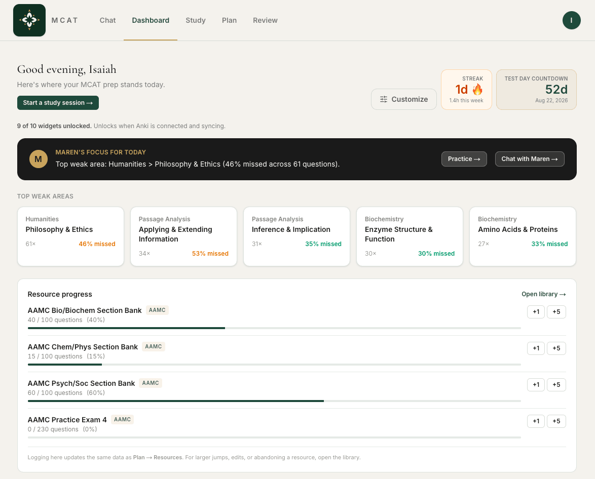Image resolution: width=595 pixels, height=479 pixels.
Task: Click the Maren 'M' avatar badge
Action: [x=39, y=159]
